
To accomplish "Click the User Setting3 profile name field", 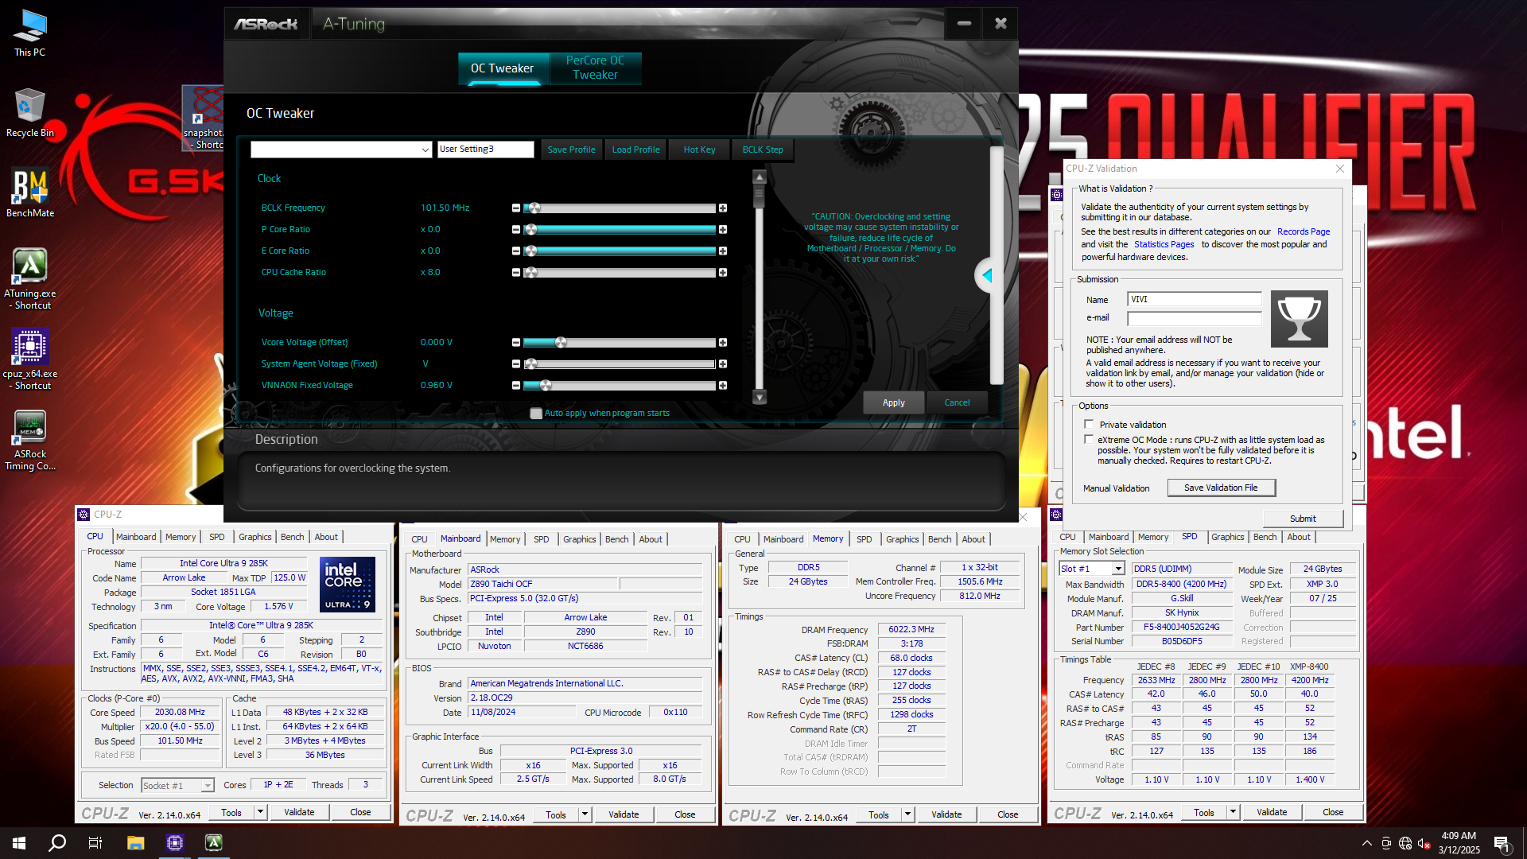I will (485, 150).
